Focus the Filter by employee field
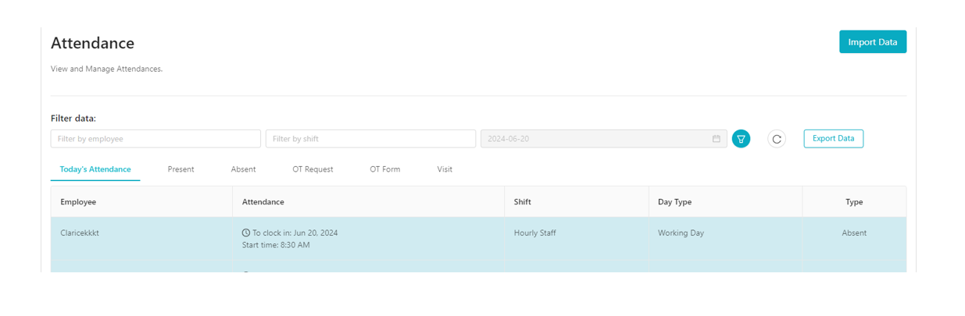Screen dimensions: 965x316 tap(155, 139)
